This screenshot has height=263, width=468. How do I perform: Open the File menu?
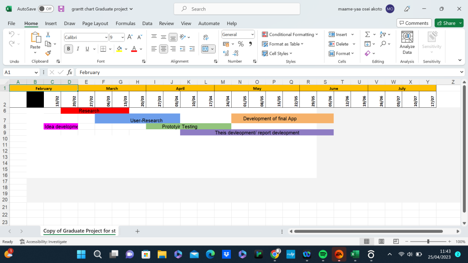(x=11, y=23)
